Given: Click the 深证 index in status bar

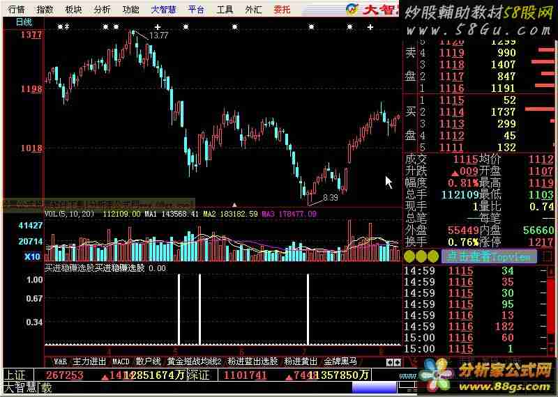Looking at the screenshot, I should (x=198, y=375).
